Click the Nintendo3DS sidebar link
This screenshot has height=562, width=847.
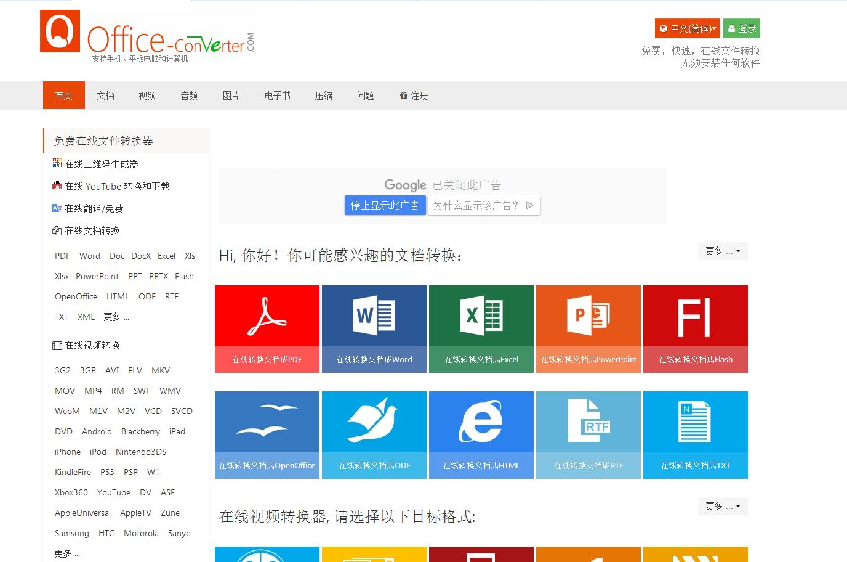coord(141,452)
